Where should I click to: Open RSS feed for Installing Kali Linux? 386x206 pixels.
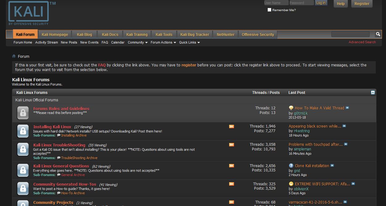(232, 126)
